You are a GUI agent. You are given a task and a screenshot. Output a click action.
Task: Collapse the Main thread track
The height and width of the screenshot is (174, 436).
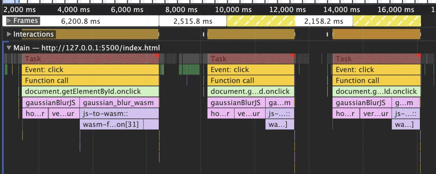tap(9, 48)
